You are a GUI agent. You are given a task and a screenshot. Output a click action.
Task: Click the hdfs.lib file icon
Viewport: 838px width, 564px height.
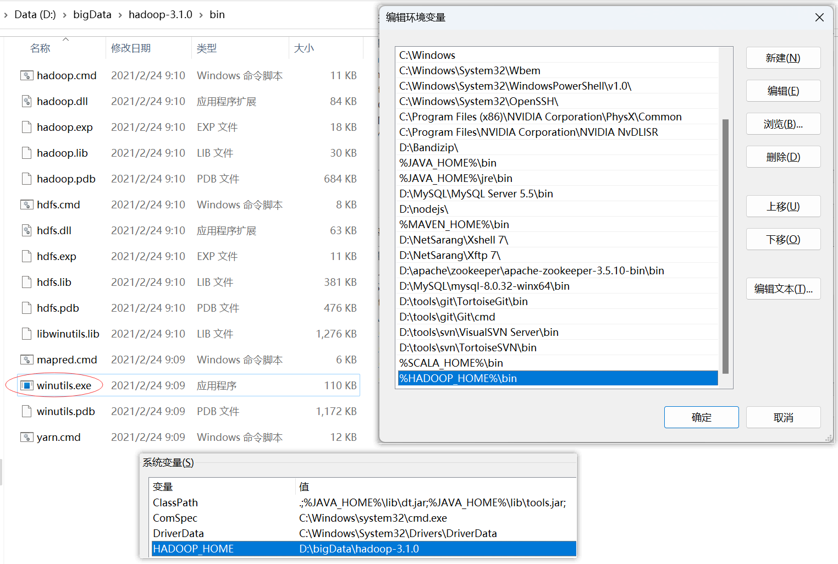[x=26, y=282]
